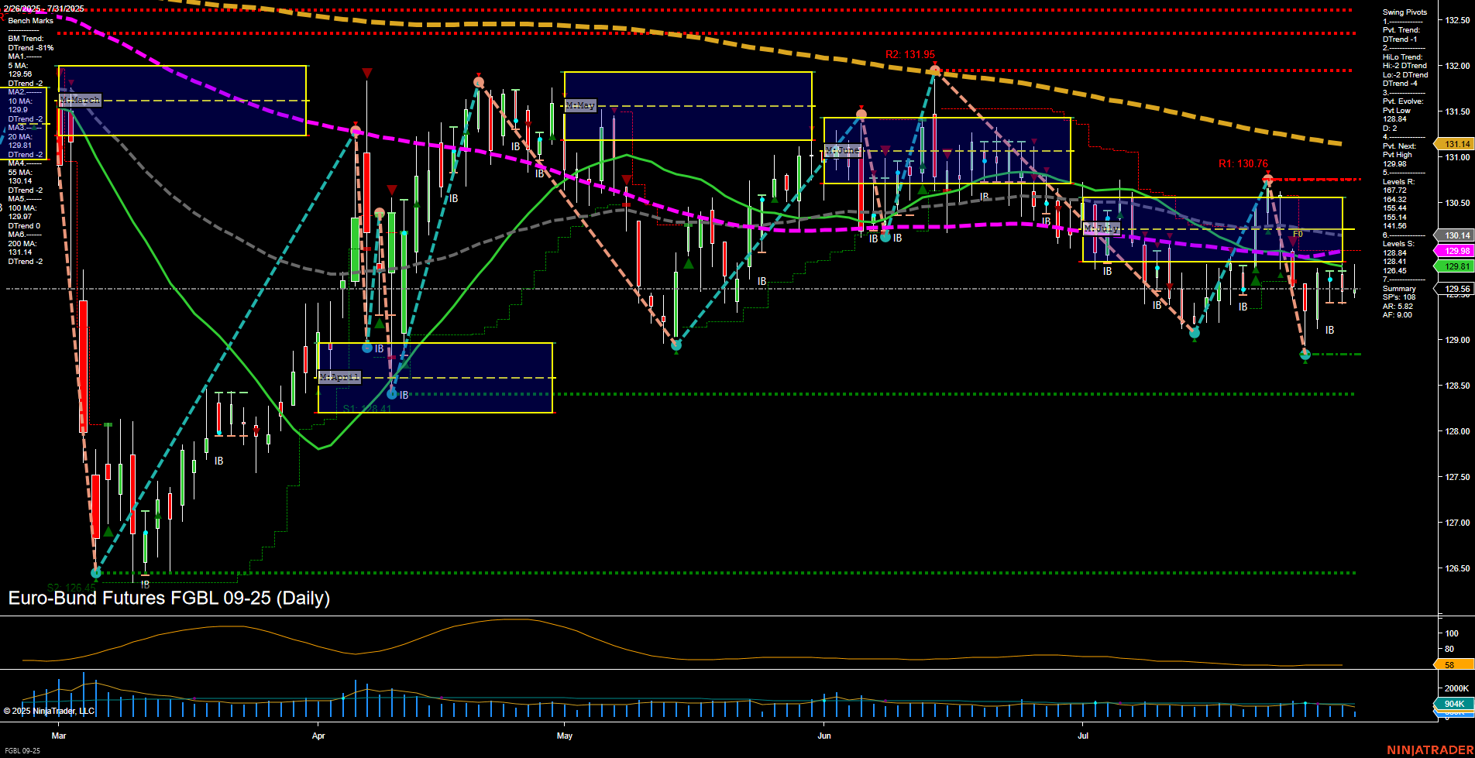
Task: Click the Jul label on the time axis
Action: [1083, 736]
